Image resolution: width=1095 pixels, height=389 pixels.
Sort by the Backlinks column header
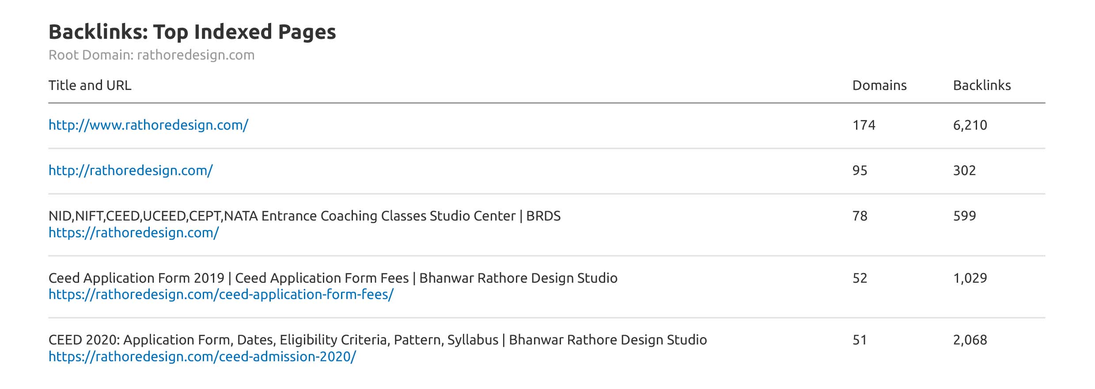pos(981,86)
